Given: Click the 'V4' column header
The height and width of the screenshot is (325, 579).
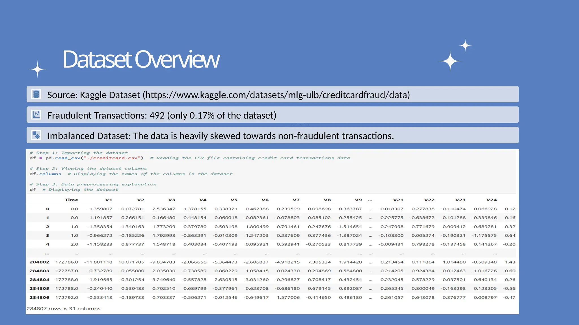Looking at the screenshot, I should 203,200.
